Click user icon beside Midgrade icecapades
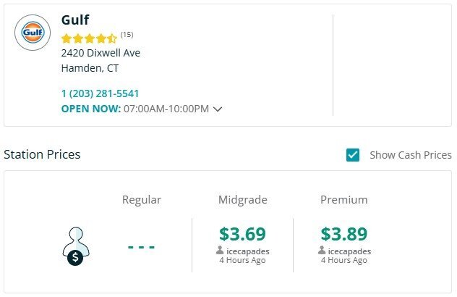 [220, 251]
